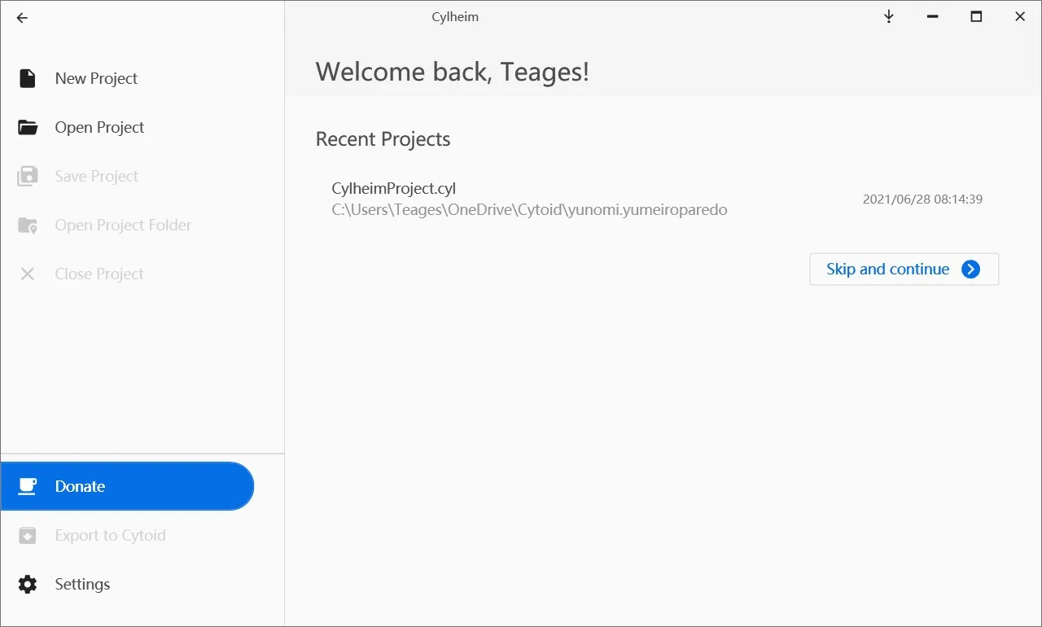
Task: Click the Donate sidebar entry
Action: (x=80, y=486)
